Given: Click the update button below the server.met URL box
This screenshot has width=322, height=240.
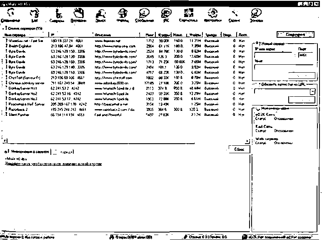Looking at the screenshot, I should click(302, 100).
